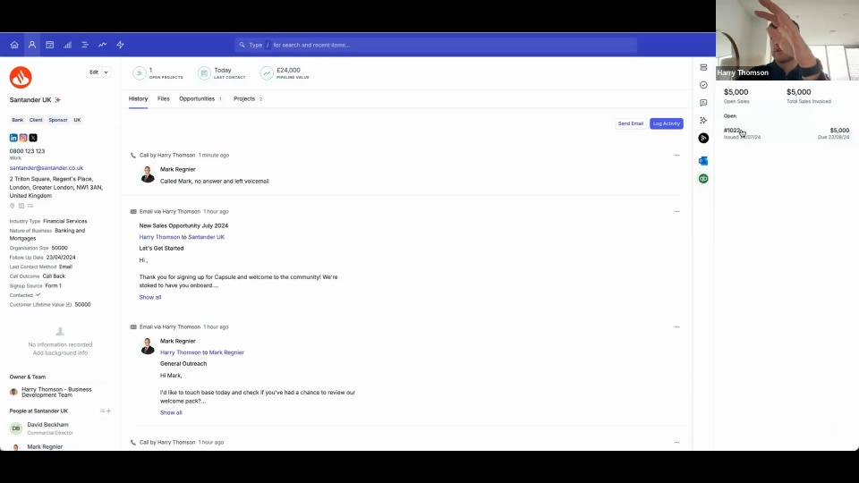This screenshot has width=859, height=483.
Task: Select the Bank tag
Action: [18, 120]
